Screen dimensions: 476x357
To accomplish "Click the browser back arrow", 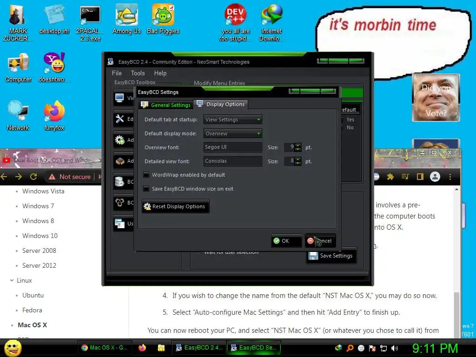I will pyautogui.click(x=4, y=177).
